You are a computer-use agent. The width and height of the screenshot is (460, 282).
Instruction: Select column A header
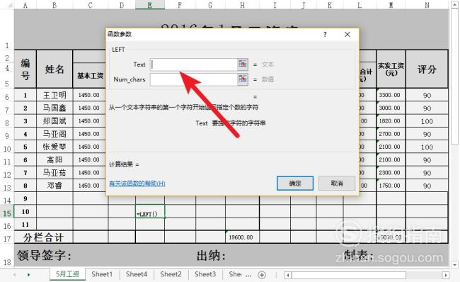coord(25,5)
